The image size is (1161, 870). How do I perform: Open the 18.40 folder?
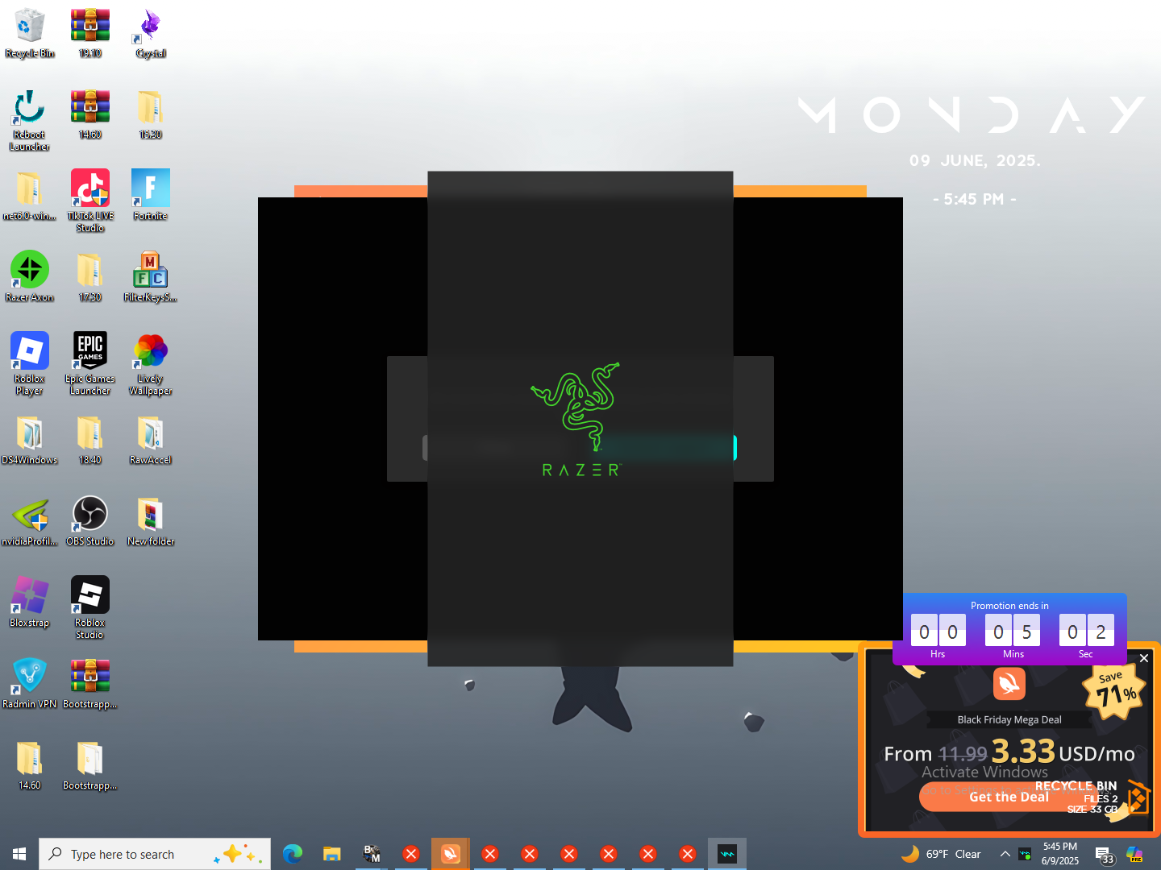90,441
